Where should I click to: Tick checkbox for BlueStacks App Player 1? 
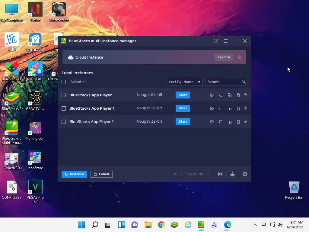(x=64, y=108)
